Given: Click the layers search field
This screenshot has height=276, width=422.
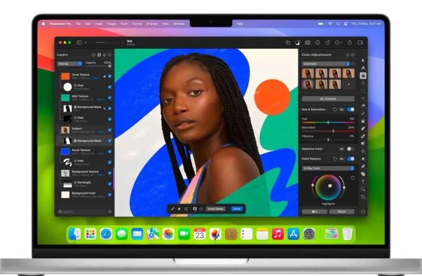Looking at the screenshot, I should click(82, 212).
